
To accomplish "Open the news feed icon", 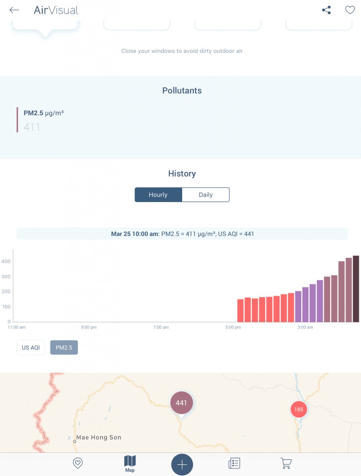I will [234, 463].
